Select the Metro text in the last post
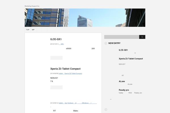This screenshot has height=113, width=170. [76, 111]
